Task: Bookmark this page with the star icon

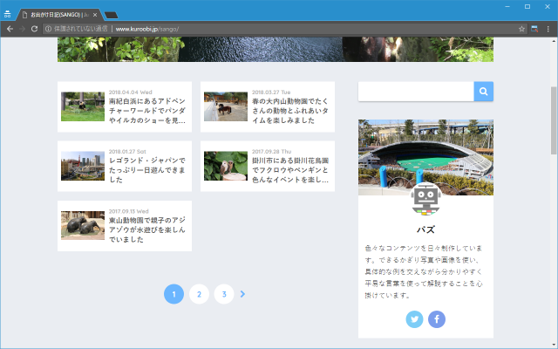Action: click(x=522, y=29)
